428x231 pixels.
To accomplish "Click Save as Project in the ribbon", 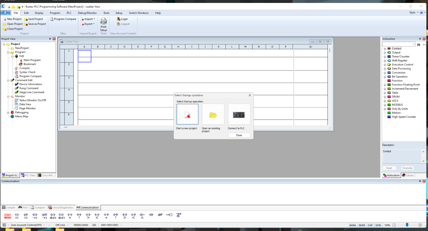I will click(35, 24).
